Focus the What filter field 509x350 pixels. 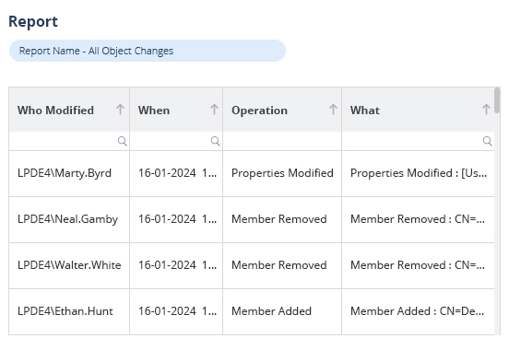coord(418,141)
